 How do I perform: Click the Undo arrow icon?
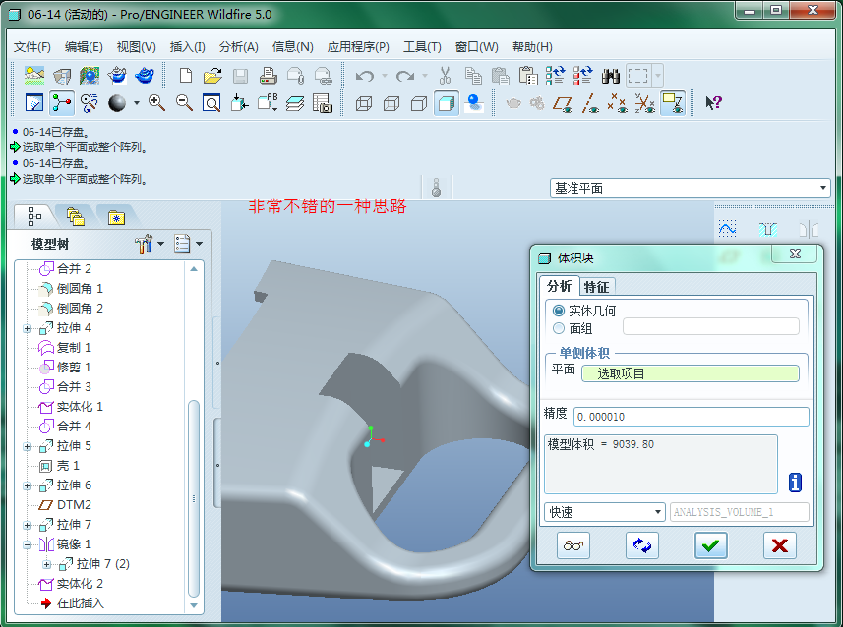(x=365, y=76)
